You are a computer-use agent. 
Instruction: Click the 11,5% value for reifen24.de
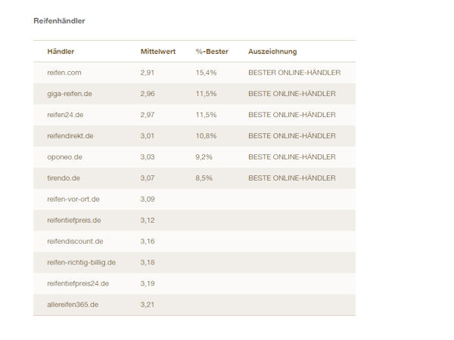click(x=206, y=115)
